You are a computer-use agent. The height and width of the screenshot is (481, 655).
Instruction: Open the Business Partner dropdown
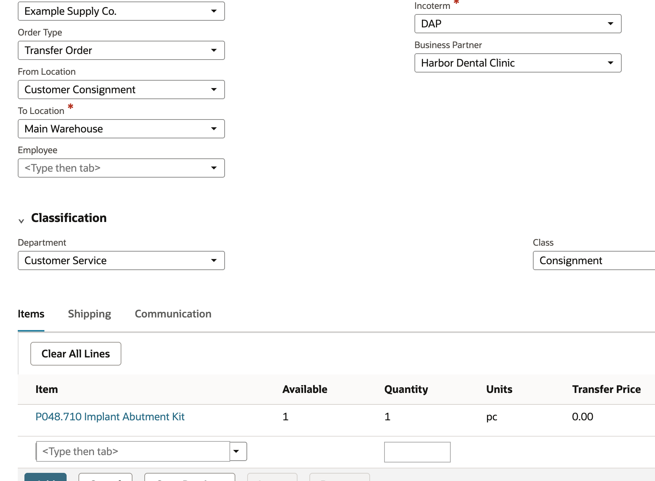pos(518,63)
